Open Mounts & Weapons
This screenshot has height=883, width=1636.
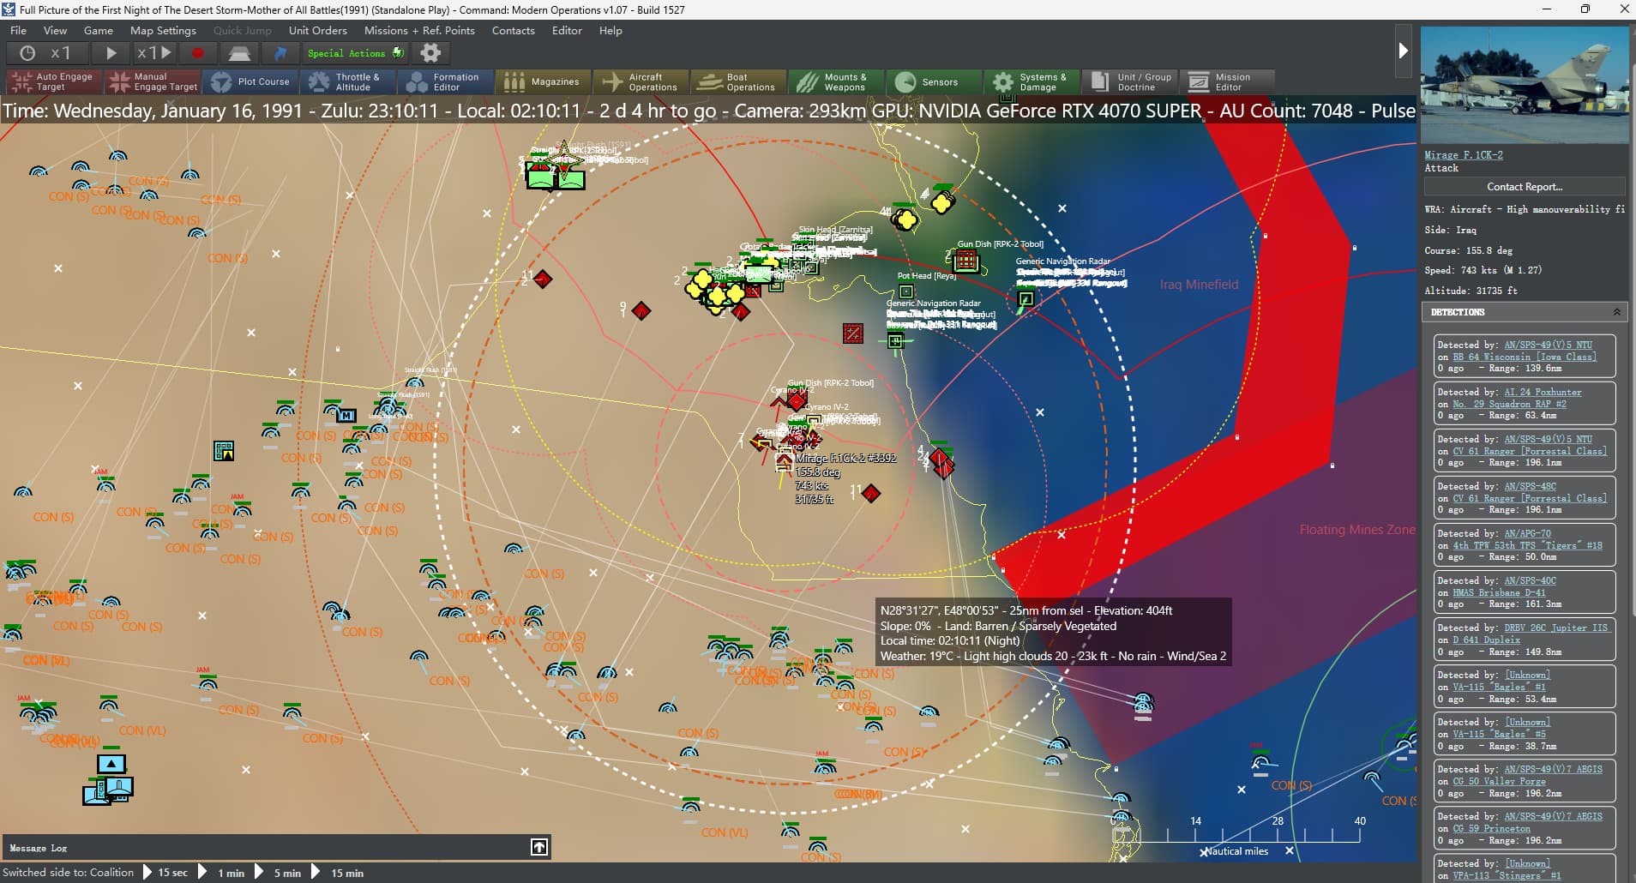(x=837, y=81)
